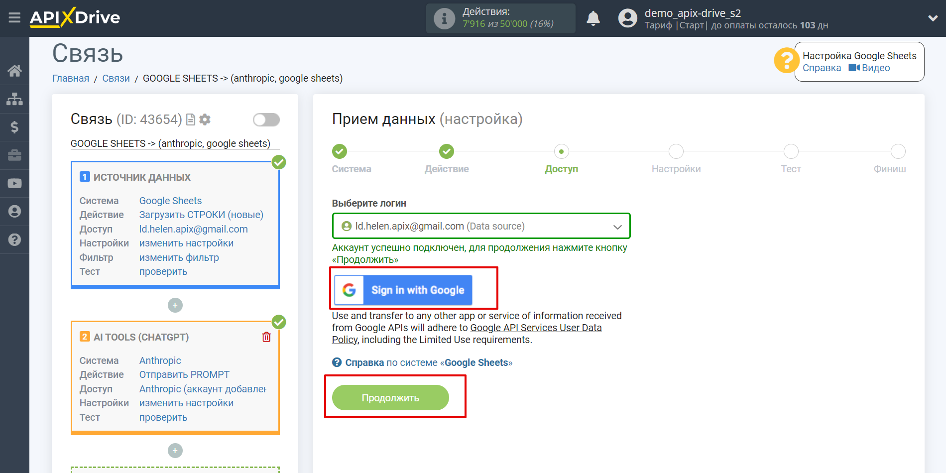Delete the AI Tools block trash icon
This screenshot has height=473, width=946.
[x=266, y=337]
